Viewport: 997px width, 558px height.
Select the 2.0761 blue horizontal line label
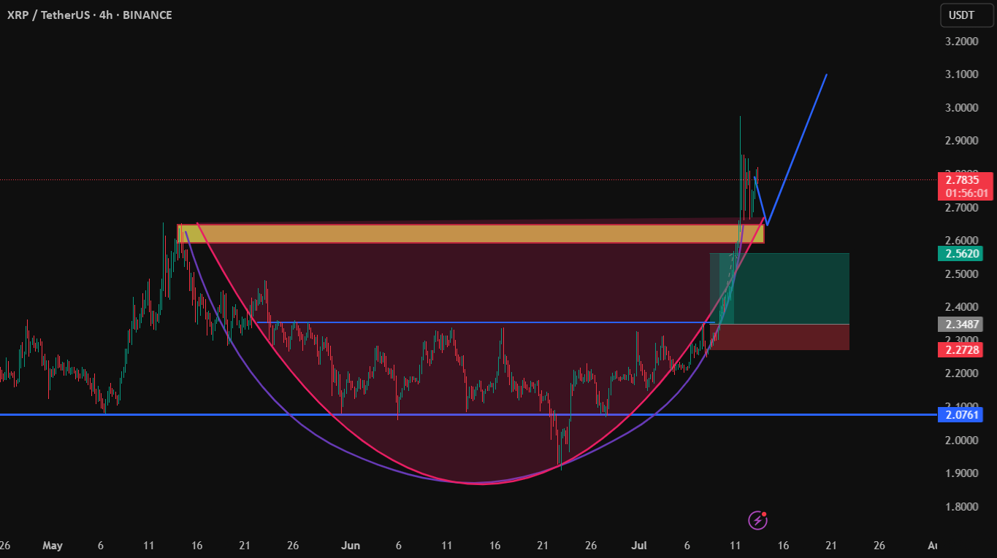coord(965,414)
